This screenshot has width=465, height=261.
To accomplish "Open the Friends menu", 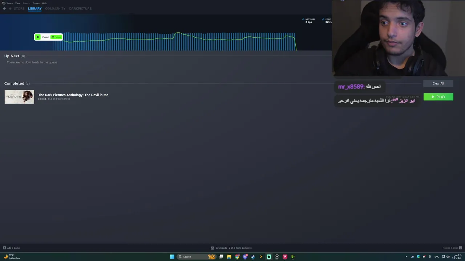I will click(27, 3).
